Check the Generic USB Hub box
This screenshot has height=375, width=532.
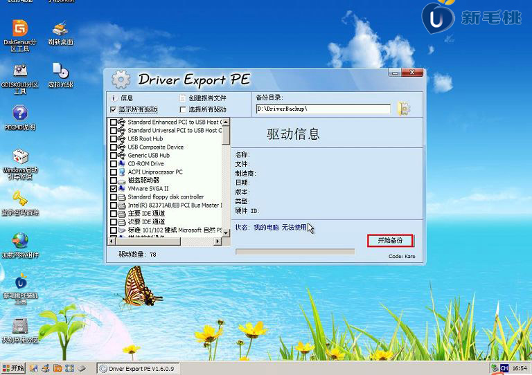[114, 155]
